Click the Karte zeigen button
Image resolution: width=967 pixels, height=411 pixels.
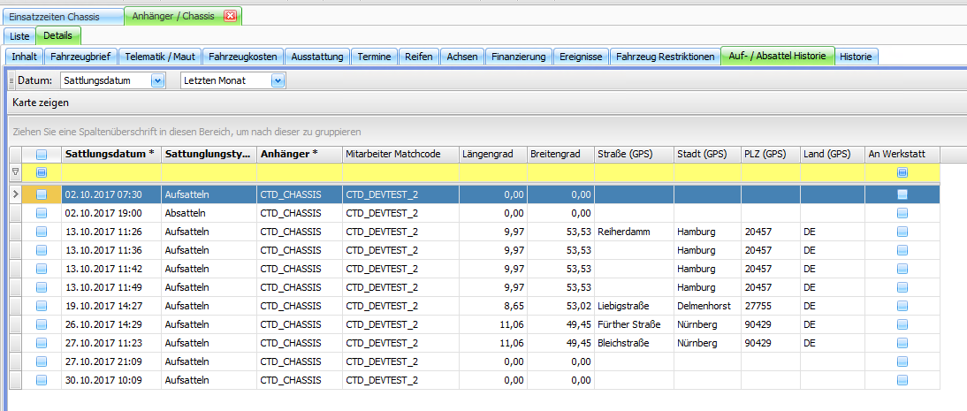(41, 103)
